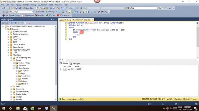
Task: Click the Object Explorer vertical scrollbar
Action: 56,56
